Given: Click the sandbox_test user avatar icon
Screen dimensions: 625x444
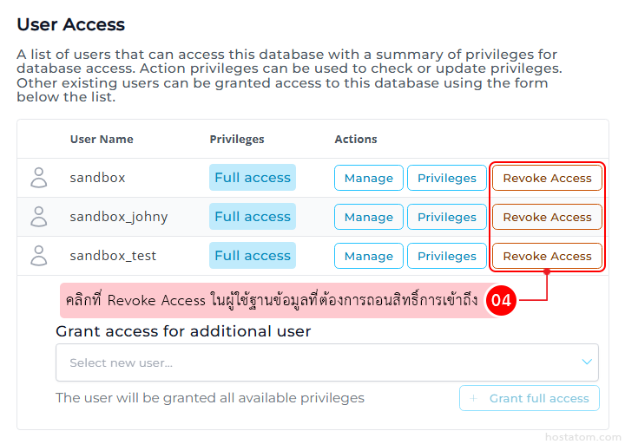Looking at the screenshot, I should [x=39, y=256].
